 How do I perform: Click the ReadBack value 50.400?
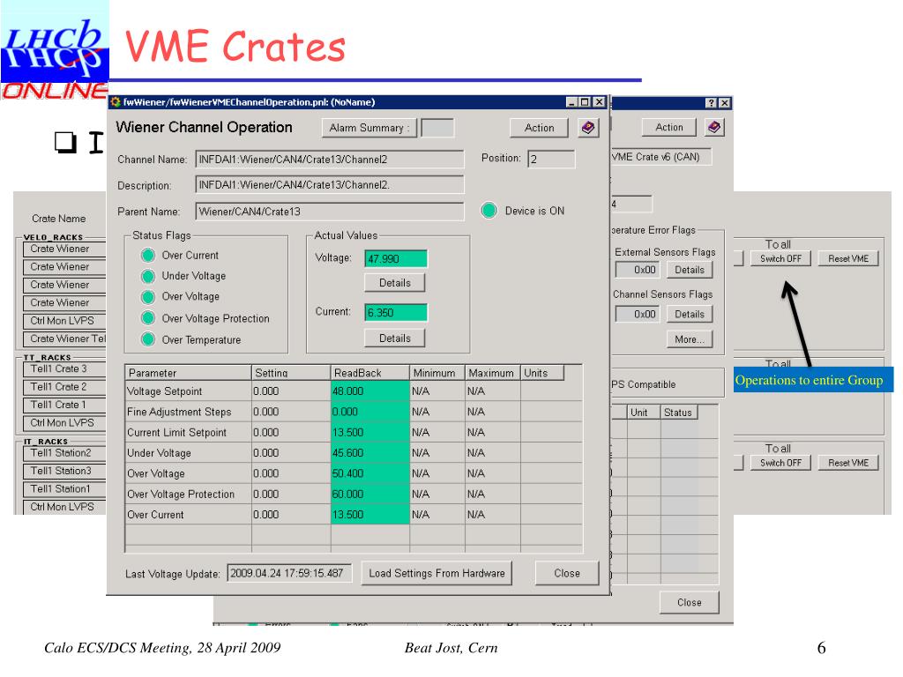[x=369, y=473]
